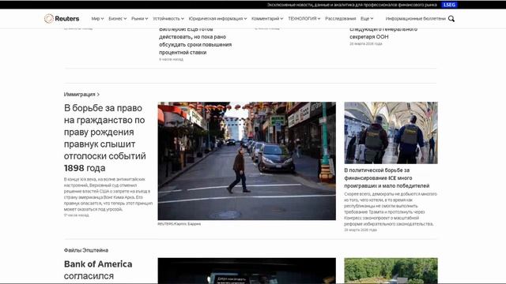Open the Расследования menu item
506x284 pixels.
coord(340,19)
